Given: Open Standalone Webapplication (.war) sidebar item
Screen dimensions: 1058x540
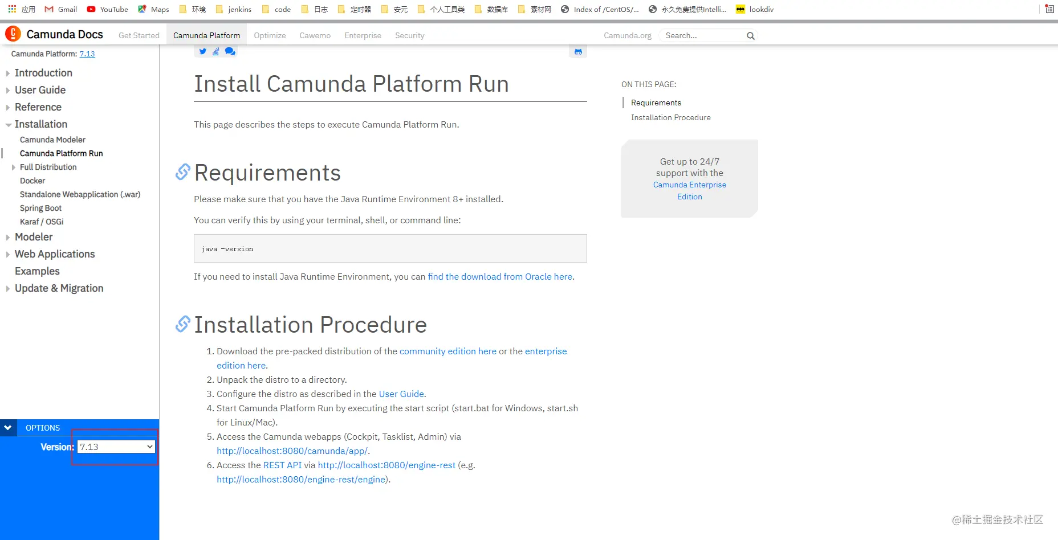Looking at the screenshot, I should click(80, 194).
